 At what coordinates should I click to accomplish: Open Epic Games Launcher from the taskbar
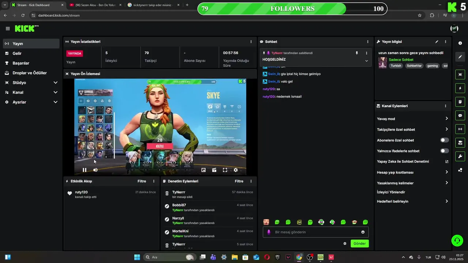[278, 257]
